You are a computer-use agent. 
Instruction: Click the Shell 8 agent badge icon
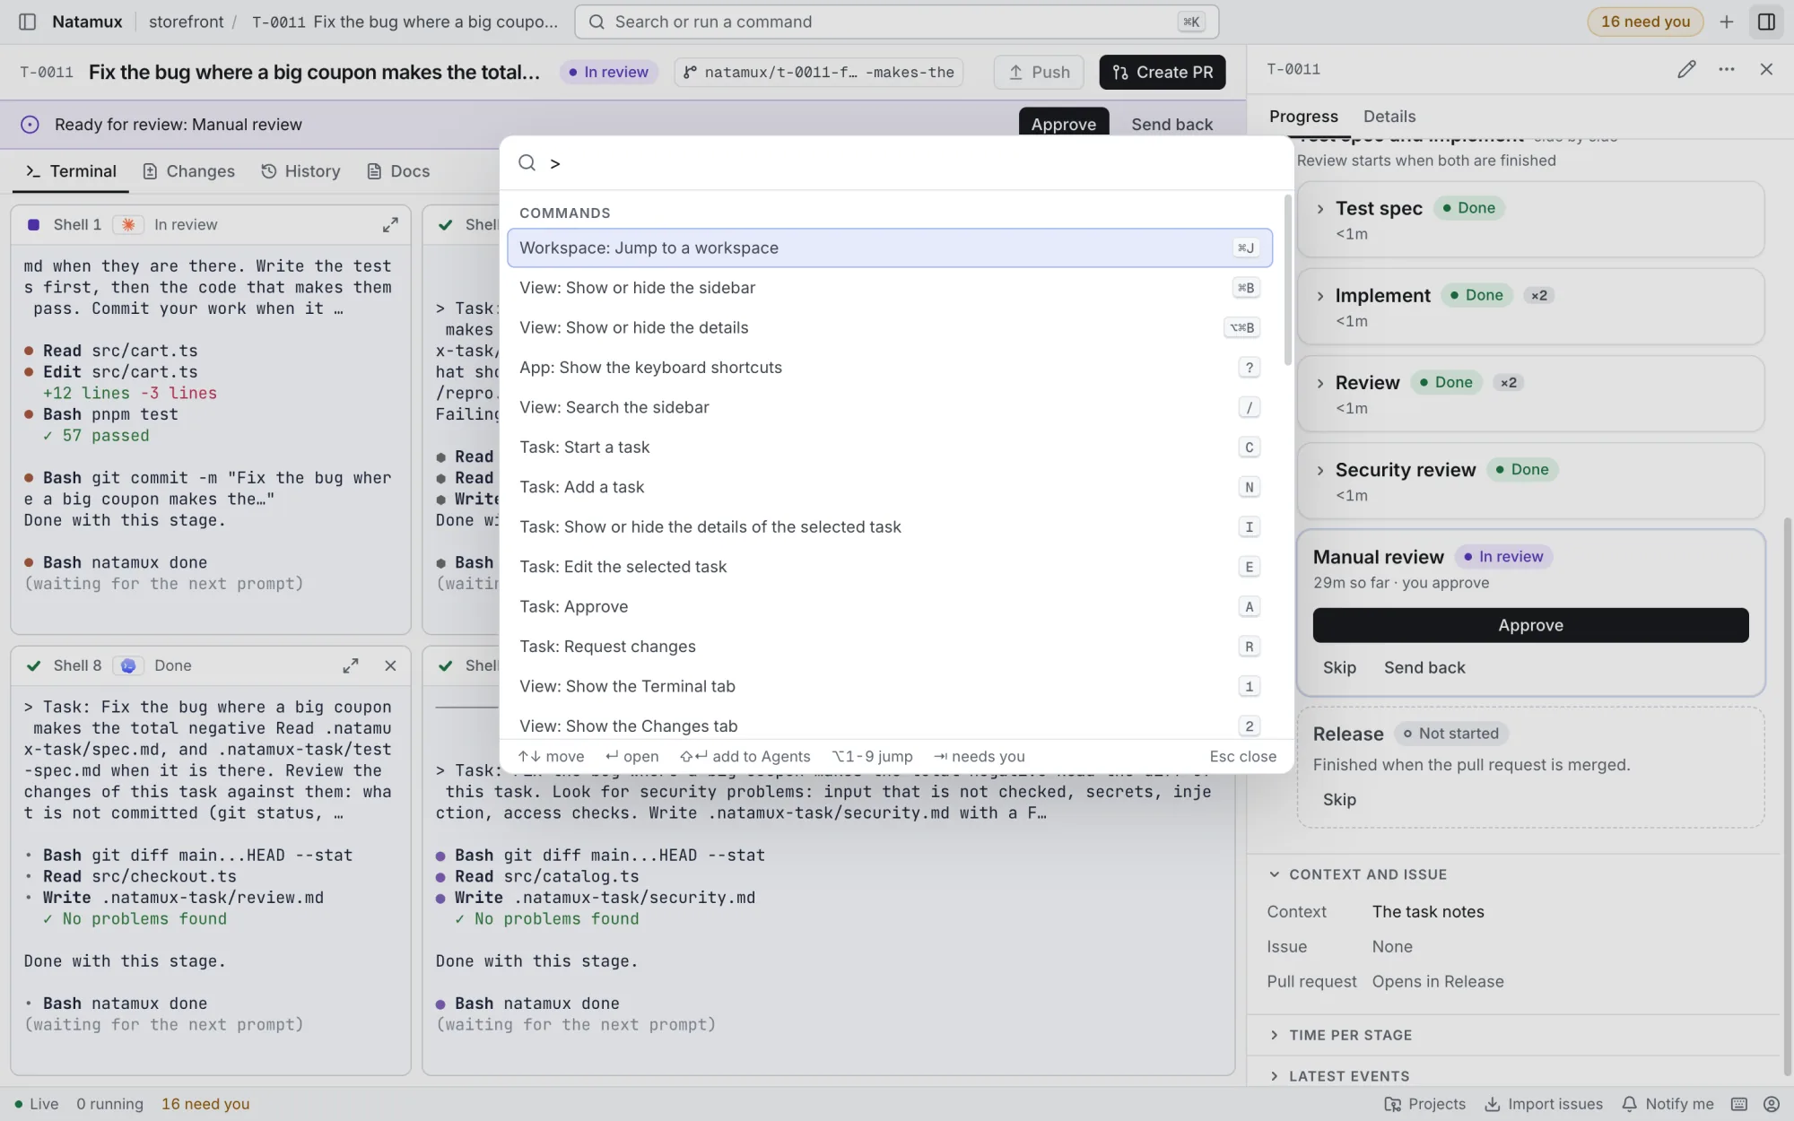(128, 665)
